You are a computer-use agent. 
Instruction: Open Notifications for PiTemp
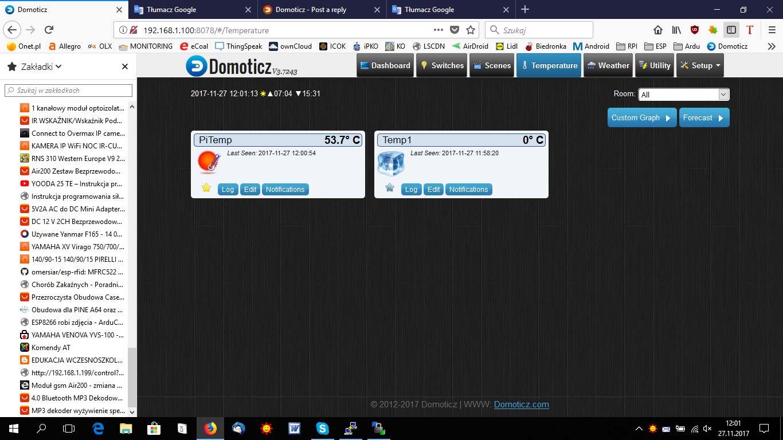[285, 189]
